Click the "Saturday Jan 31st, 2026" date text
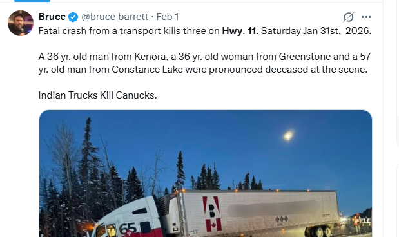This screenshot has height=237, width=399. 316,31
